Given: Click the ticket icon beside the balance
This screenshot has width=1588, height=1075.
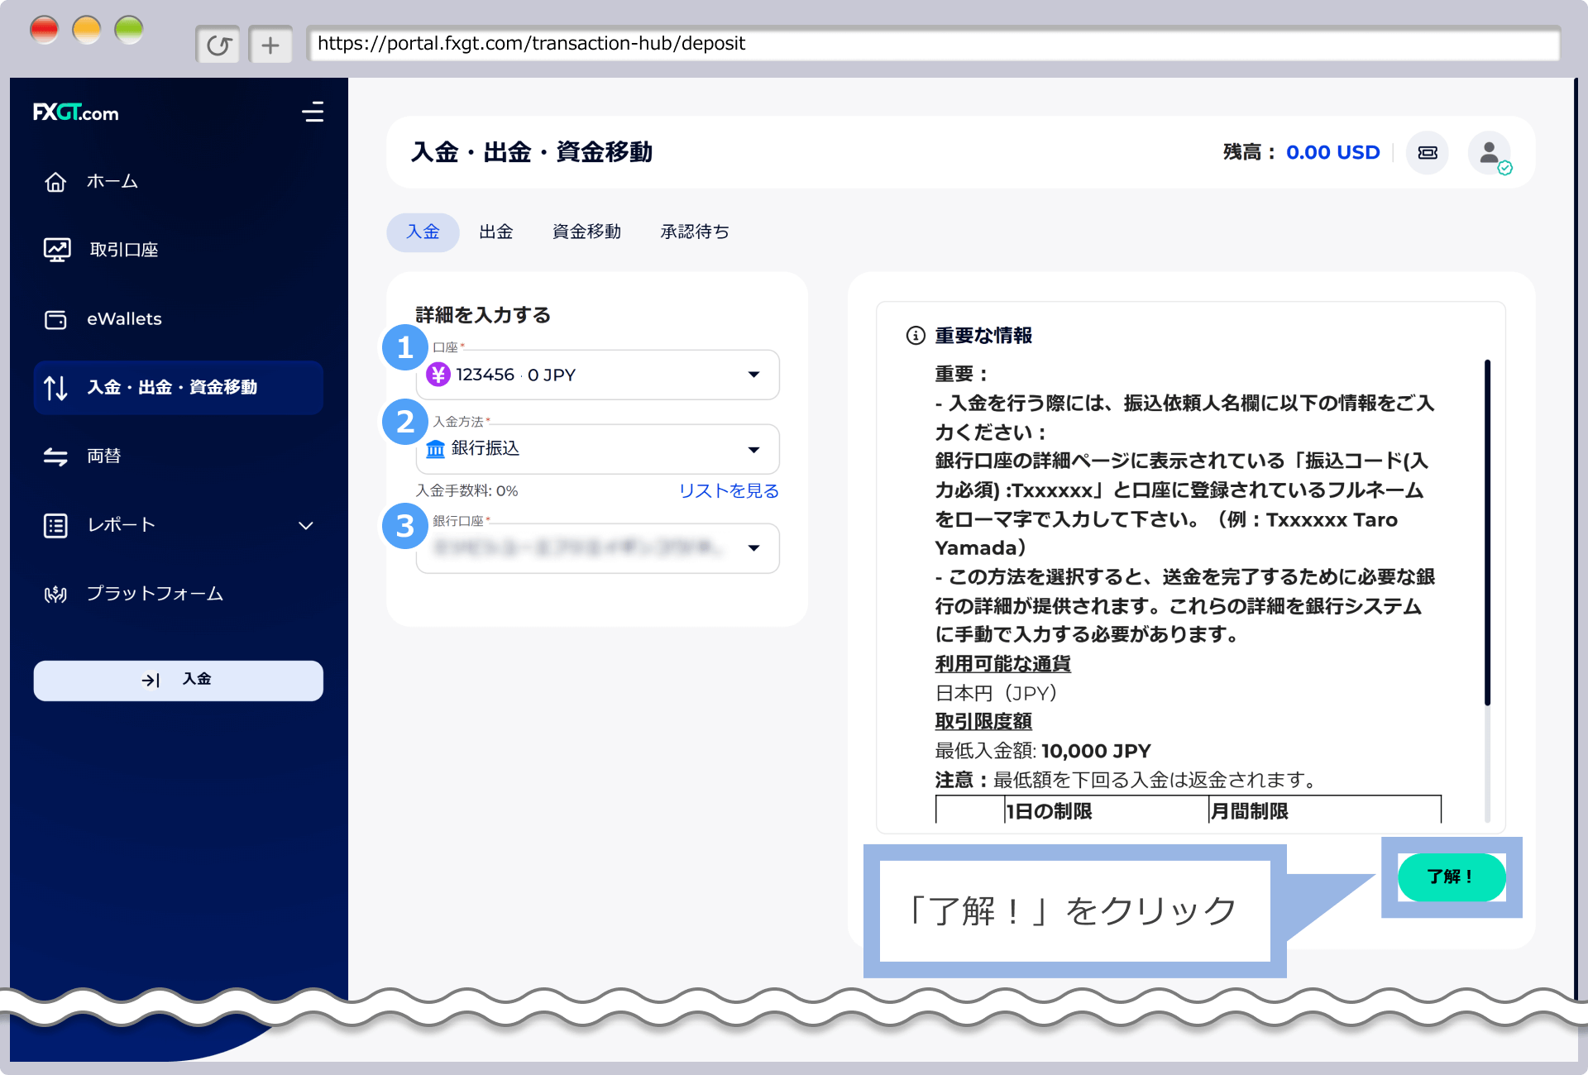Looking at the screenshot, I should (x=1427, y=152).
